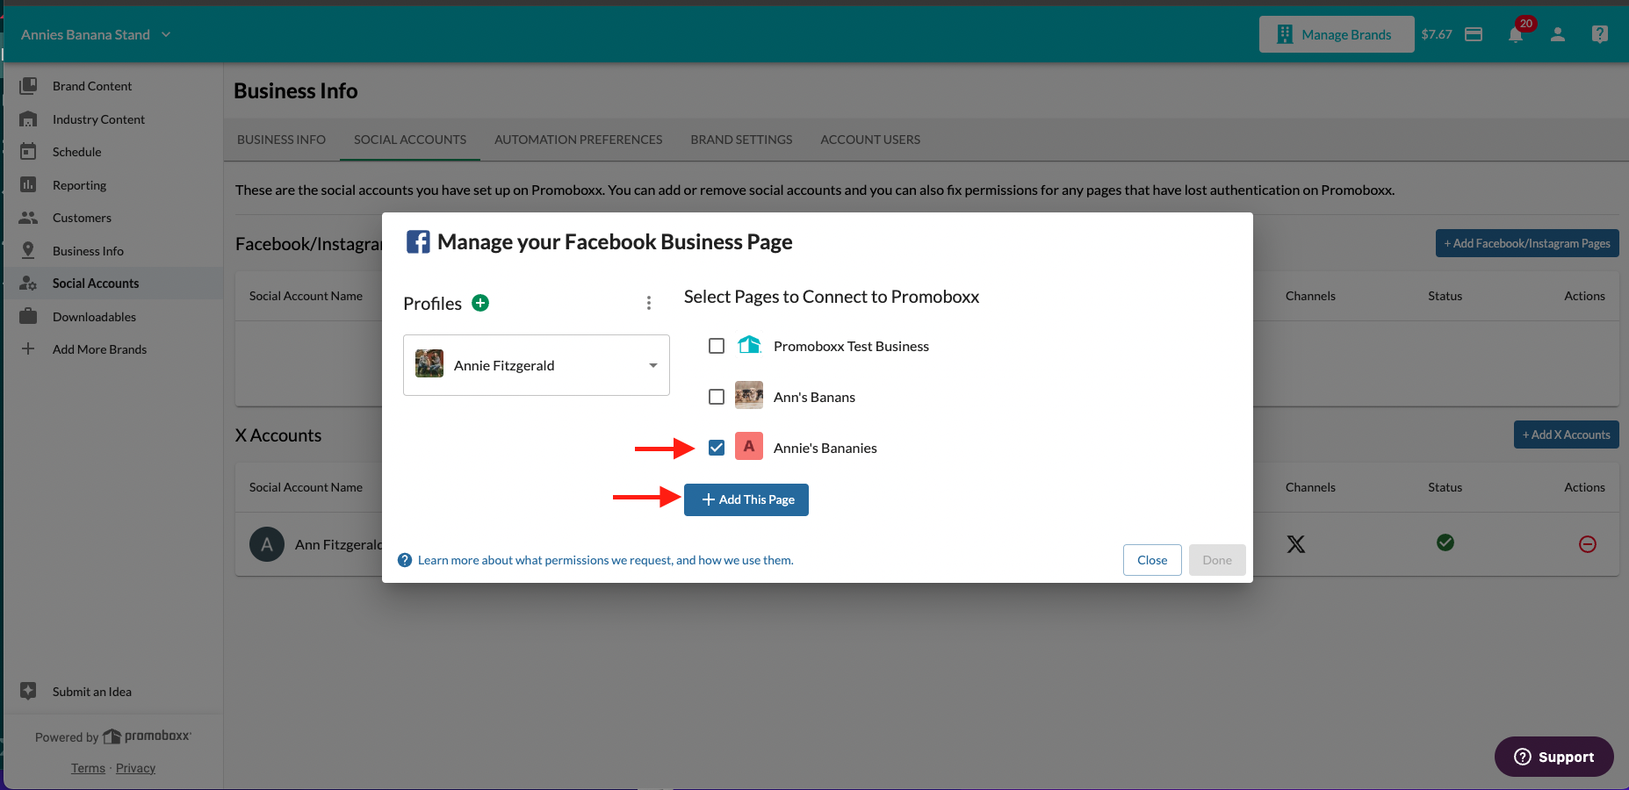This screenshot has height=790, width=1629.
Task: Open the billing credit card icon
Action: click(x=1474, y=34)
